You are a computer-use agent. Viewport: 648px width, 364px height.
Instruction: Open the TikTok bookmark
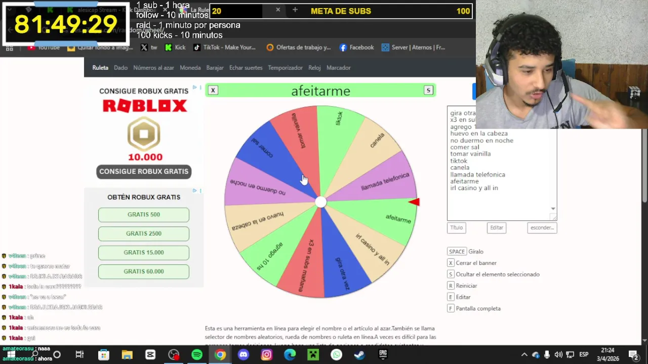(224, 48)
